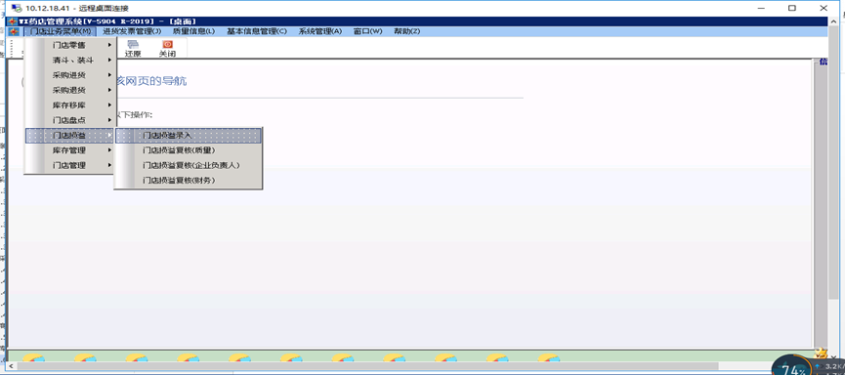Expand the 采购退货 submenu

coord(70,91)
